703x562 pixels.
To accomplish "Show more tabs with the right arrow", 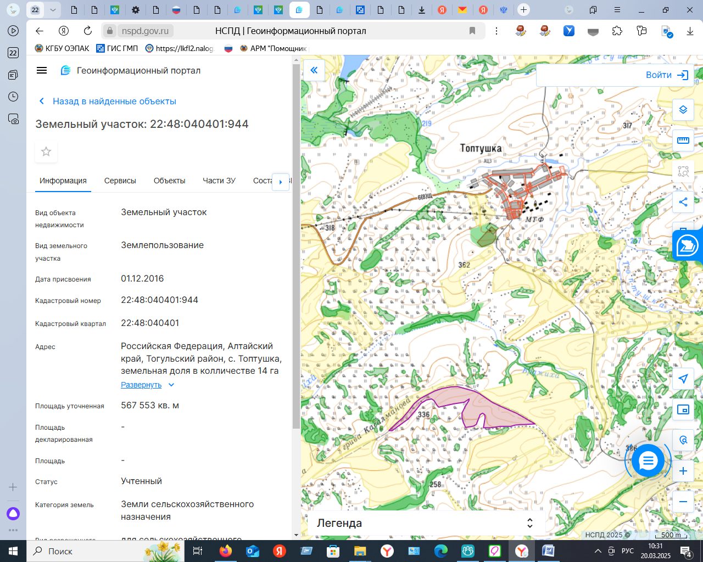I will tap(281, 182).
